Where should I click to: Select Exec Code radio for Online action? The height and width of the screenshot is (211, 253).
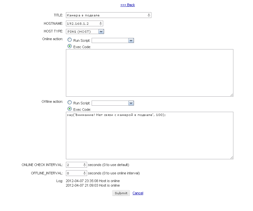click(x=69, y=46)
